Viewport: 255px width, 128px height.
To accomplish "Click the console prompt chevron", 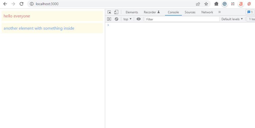I will coord(108,25).
